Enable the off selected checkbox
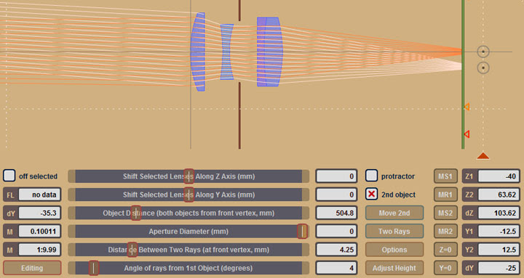Screen dimensions: 524x278 point(9,176)
